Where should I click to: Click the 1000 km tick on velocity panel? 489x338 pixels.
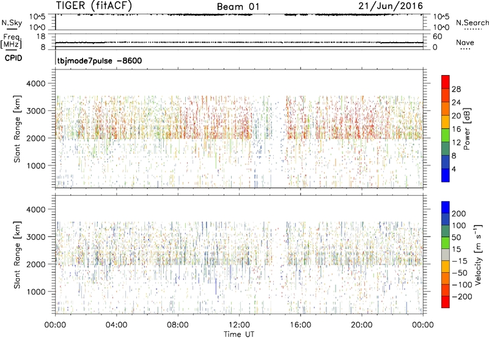36,292
